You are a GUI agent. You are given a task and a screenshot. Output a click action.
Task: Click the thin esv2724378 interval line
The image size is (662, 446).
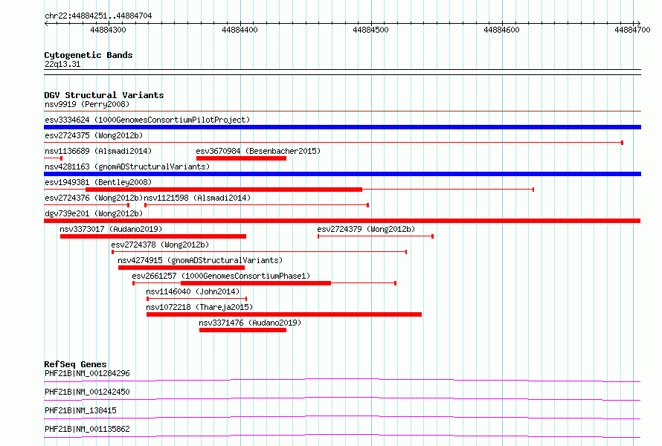pyautogui.click(x=260, y=252)
